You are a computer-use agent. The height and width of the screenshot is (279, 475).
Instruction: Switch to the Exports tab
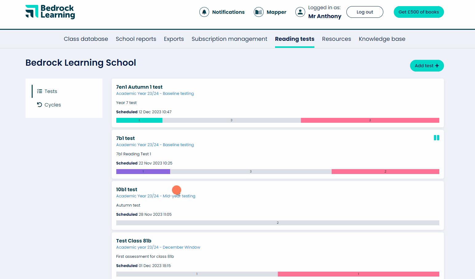click(x=174, y=39)
